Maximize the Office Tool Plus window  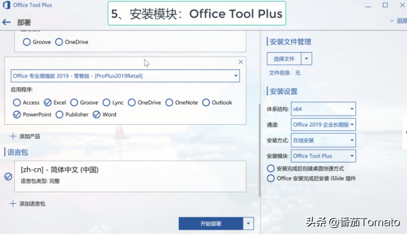point(385,5)
